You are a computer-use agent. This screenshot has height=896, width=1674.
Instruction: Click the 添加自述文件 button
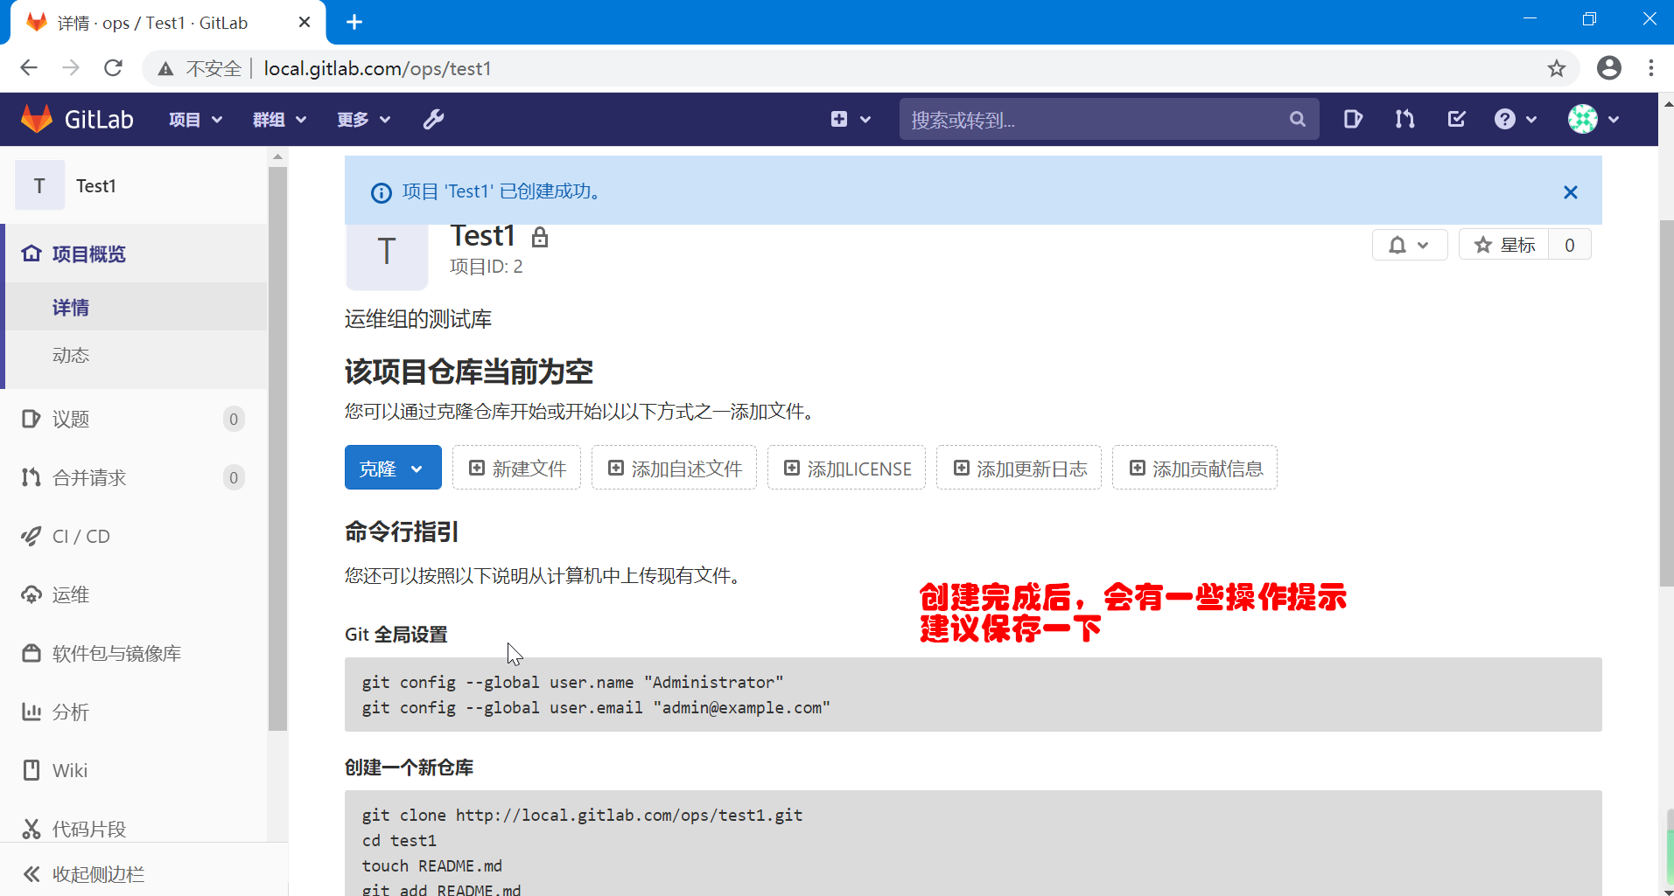point(674,468)
